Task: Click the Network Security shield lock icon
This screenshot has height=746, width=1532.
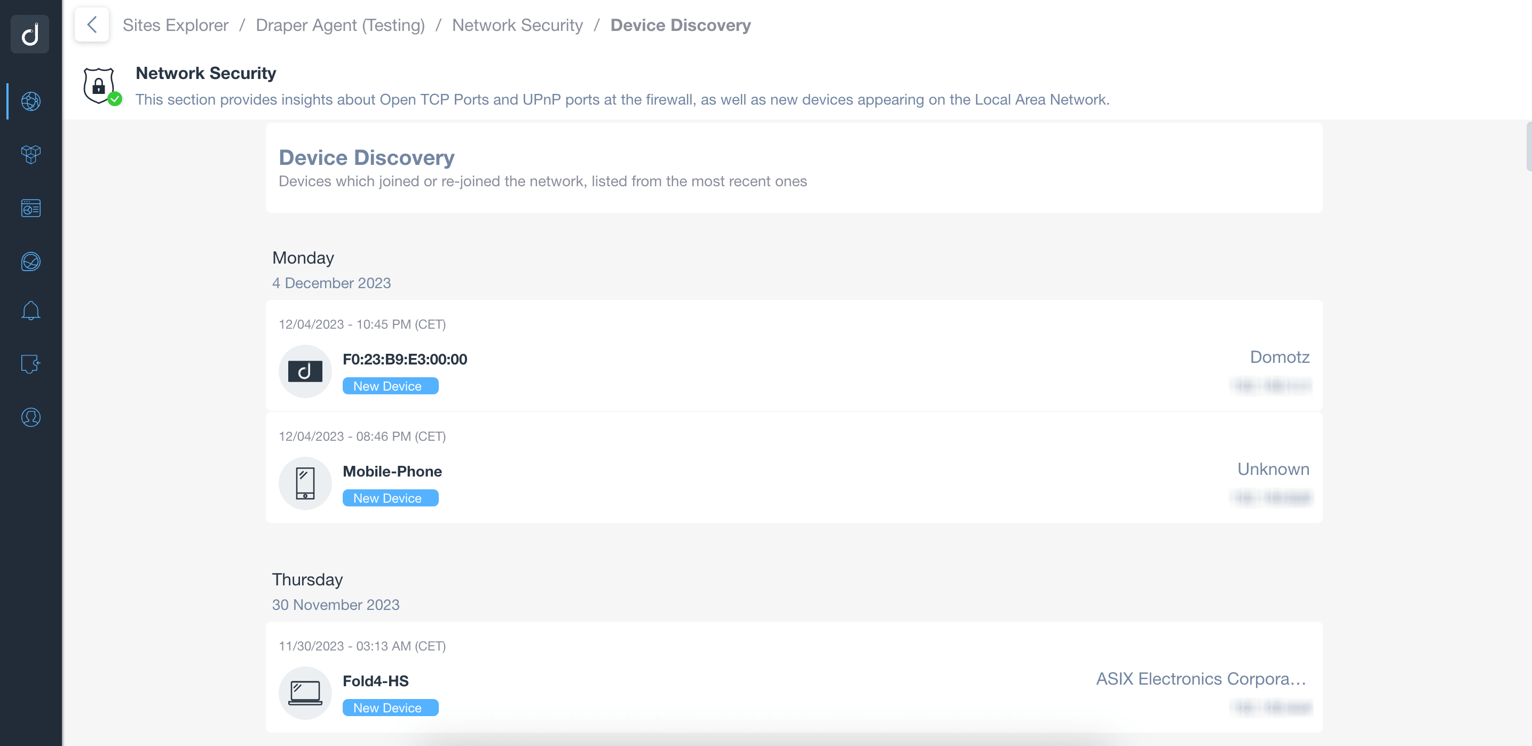Action: (99, 85)
